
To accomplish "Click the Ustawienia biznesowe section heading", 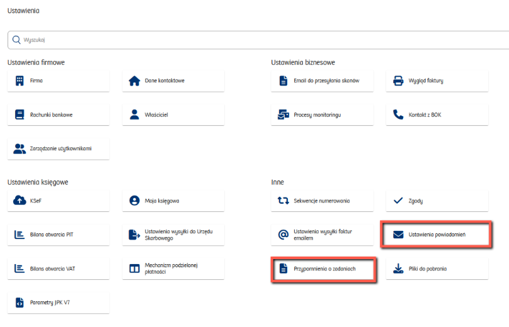I will [x=303, y=62].
